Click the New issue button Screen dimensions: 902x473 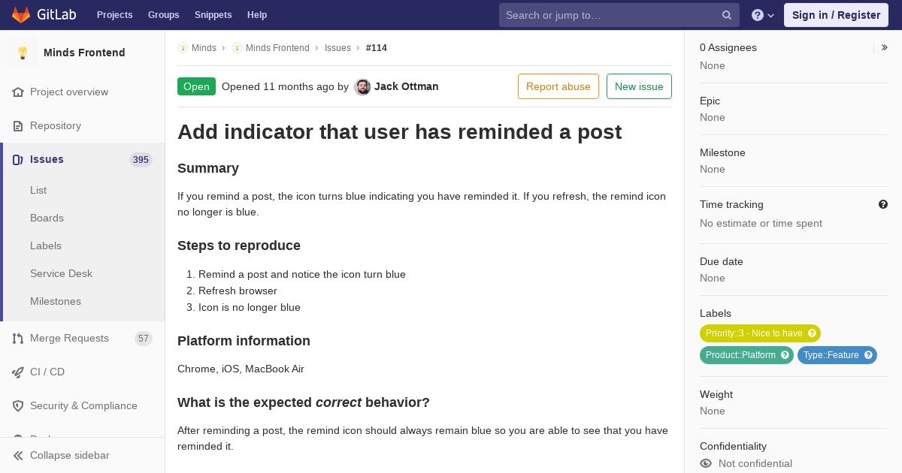tap(639, 86)
